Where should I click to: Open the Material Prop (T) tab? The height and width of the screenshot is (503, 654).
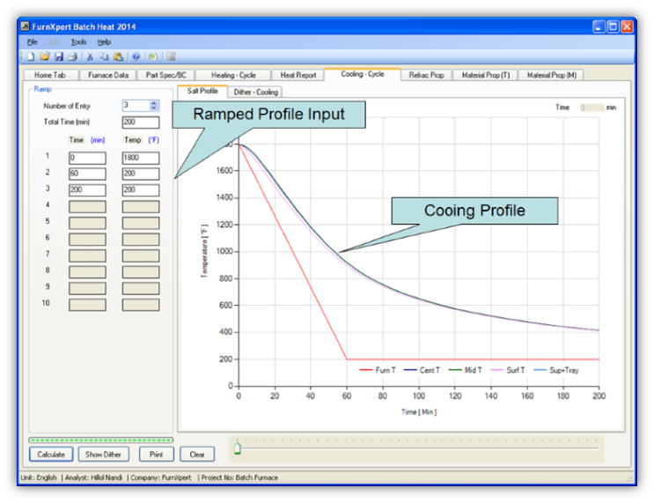point(486,75)
